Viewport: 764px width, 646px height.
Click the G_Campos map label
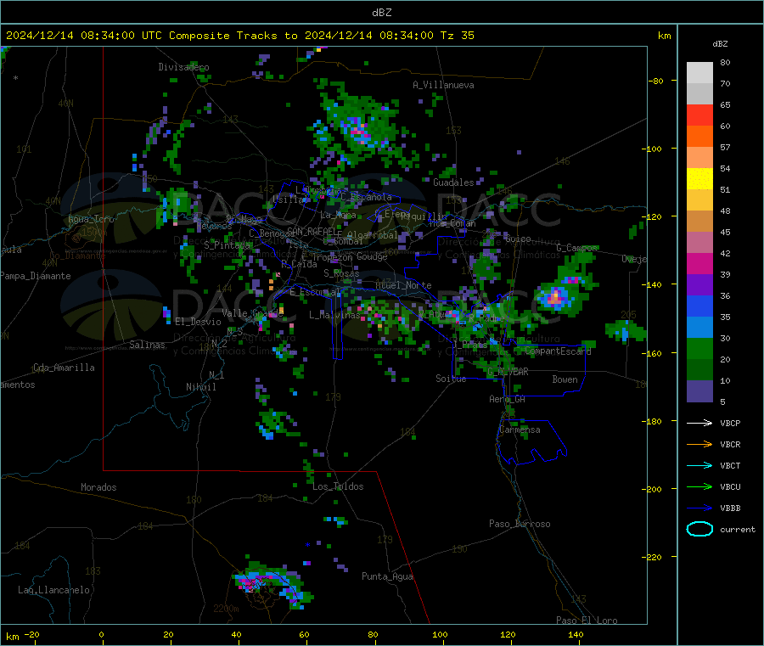coord(577,248)
